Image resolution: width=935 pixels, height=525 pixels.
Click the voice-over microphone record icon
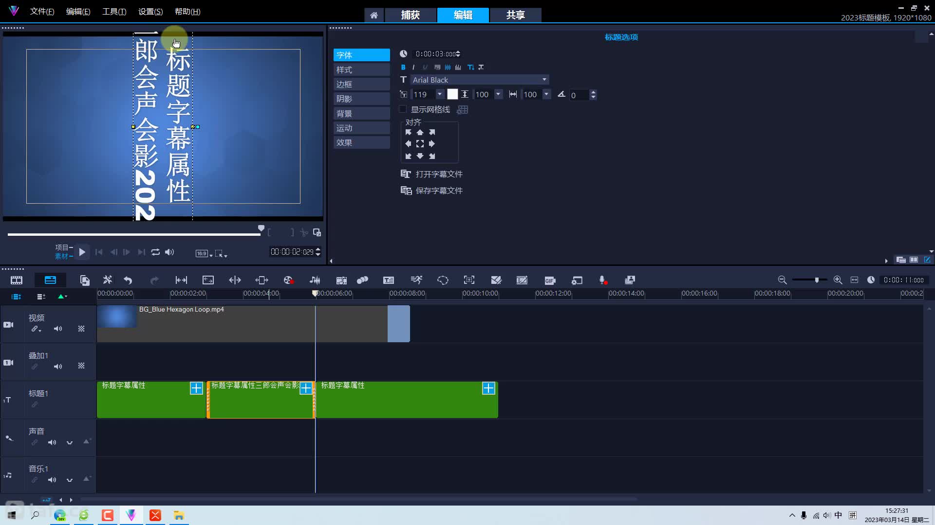603,280
